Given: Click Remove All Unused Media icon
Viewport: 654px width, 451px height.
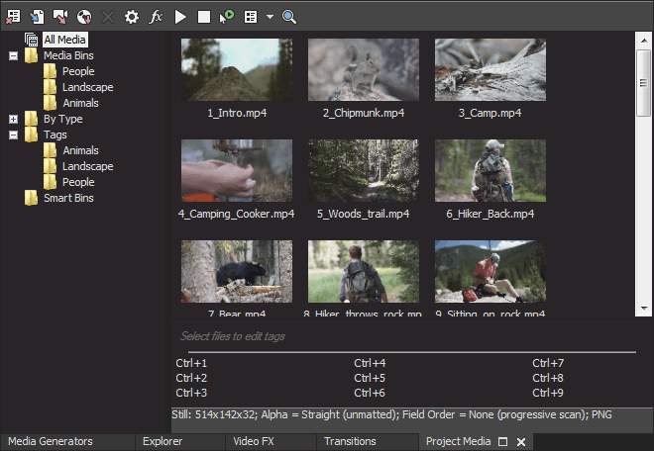Looking at the screenshot, I should tap(13, 17).
